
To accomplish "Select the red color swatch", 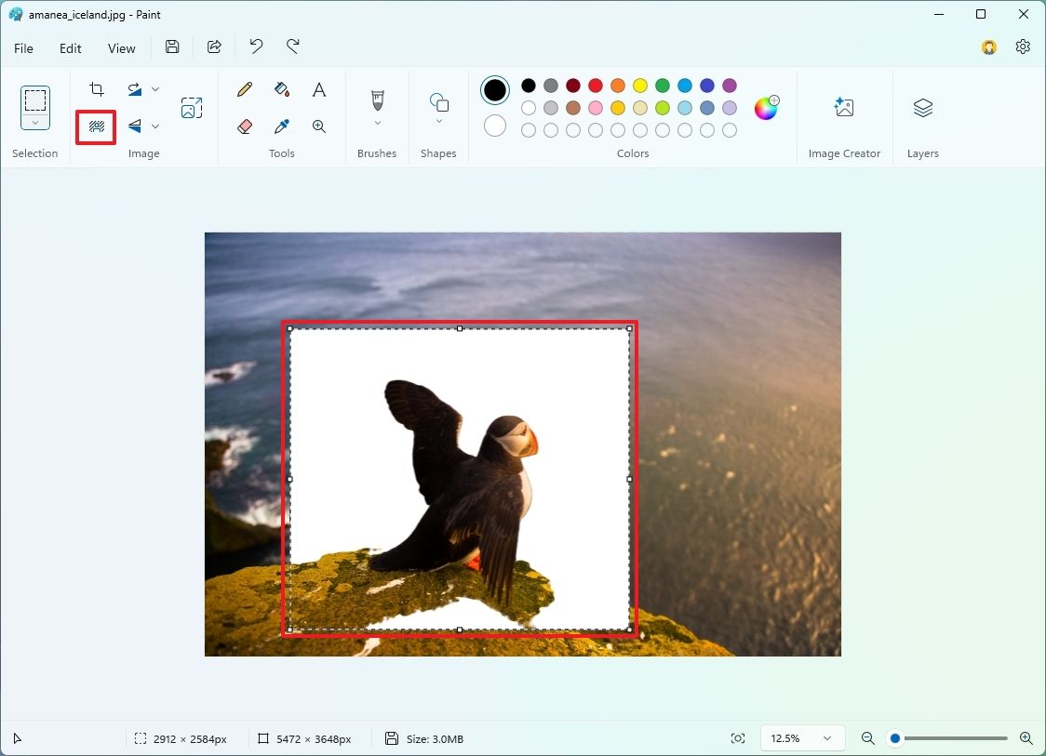I will coord(595,85).
